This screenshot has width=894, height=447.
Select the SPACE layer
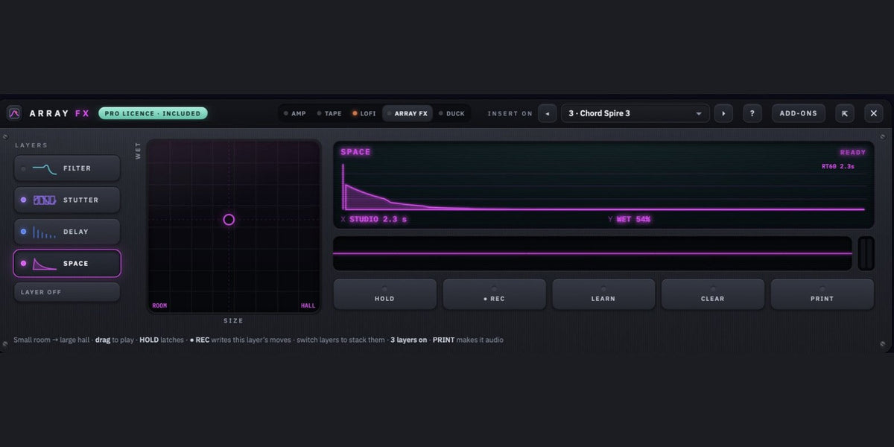(x=67, y=263)
